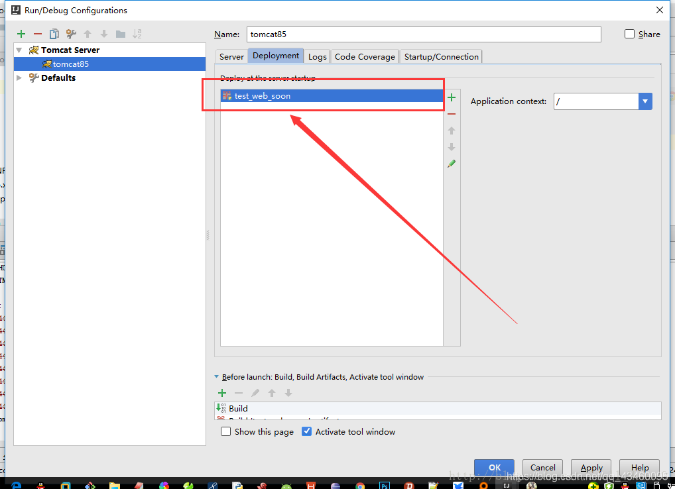Check the Show this page option

225,431
